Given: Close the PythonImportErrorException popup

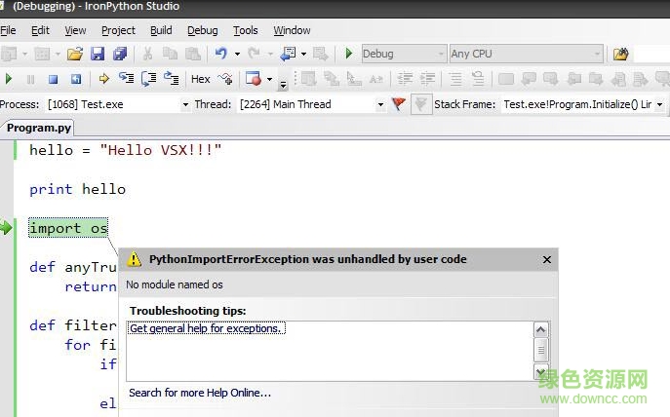Looking at the screenshot, I should pyautogui.click(x=546, y=259).
